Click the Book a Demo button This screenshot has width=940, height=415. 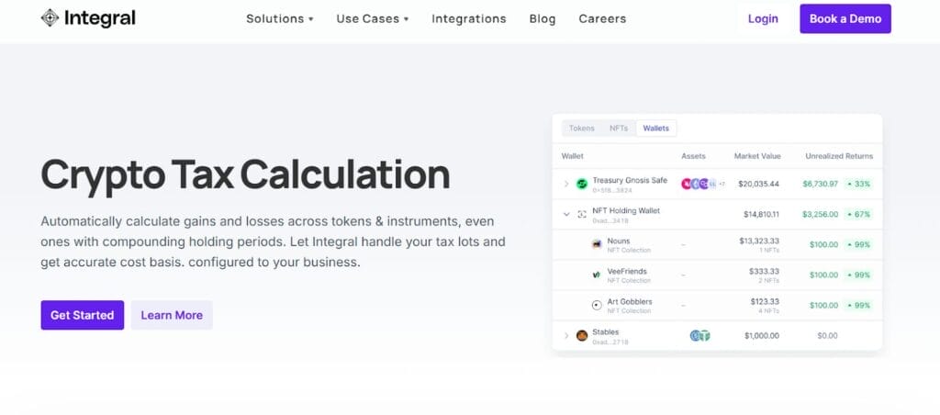[845, 18]
